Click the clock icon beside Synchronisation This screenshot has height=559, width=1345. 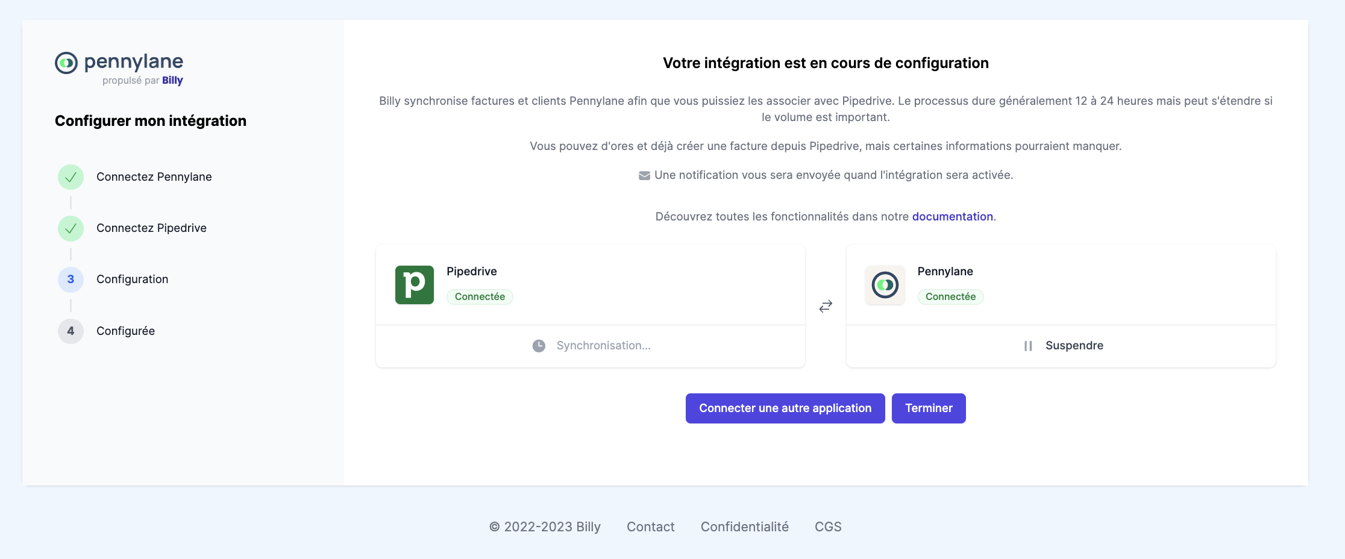point(539,346)
